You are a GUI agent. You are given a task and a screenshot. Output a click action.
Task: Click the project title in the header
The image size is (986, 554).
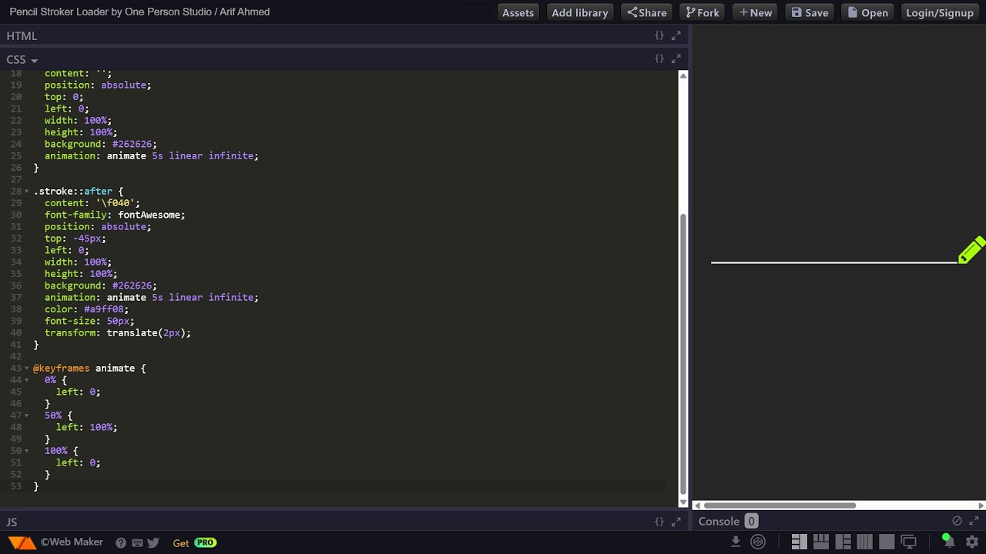(x=139, y=12)
